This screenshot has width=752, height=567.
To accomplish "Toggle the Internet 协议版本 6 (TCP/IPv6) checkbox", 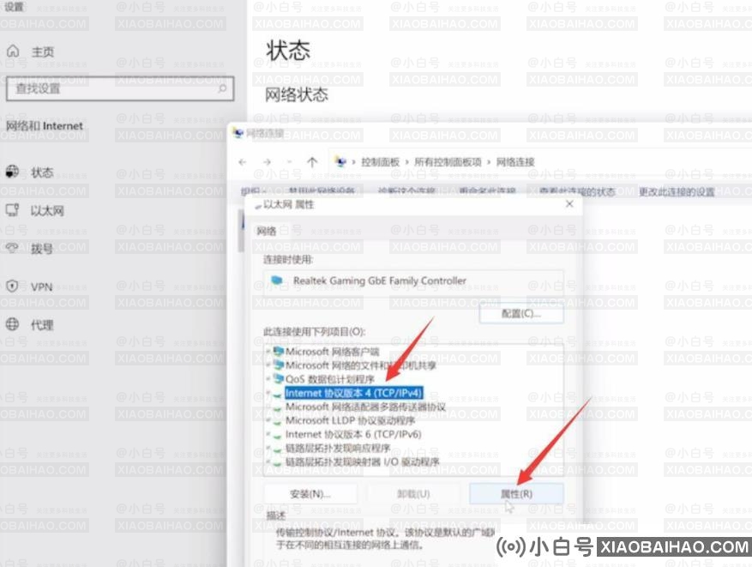I will 268,435.
